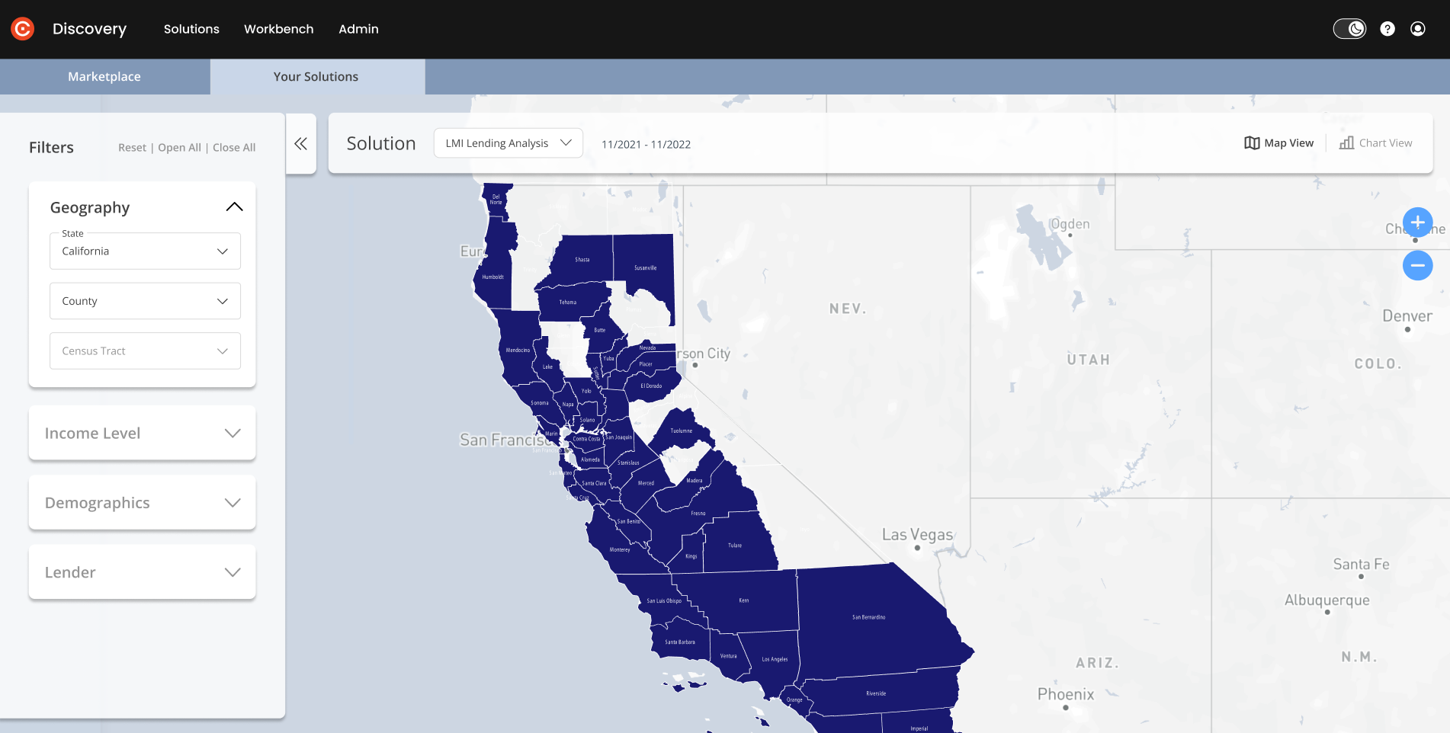Open the Census Tract dropdown
The width and height of the screenshot is (1450, 733).
click(145, 351)
